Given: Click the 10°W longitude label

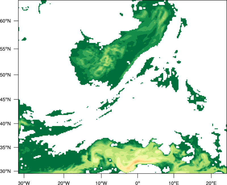Looking at the screenshot, I should pyautogui.click(x=101, y=183).
